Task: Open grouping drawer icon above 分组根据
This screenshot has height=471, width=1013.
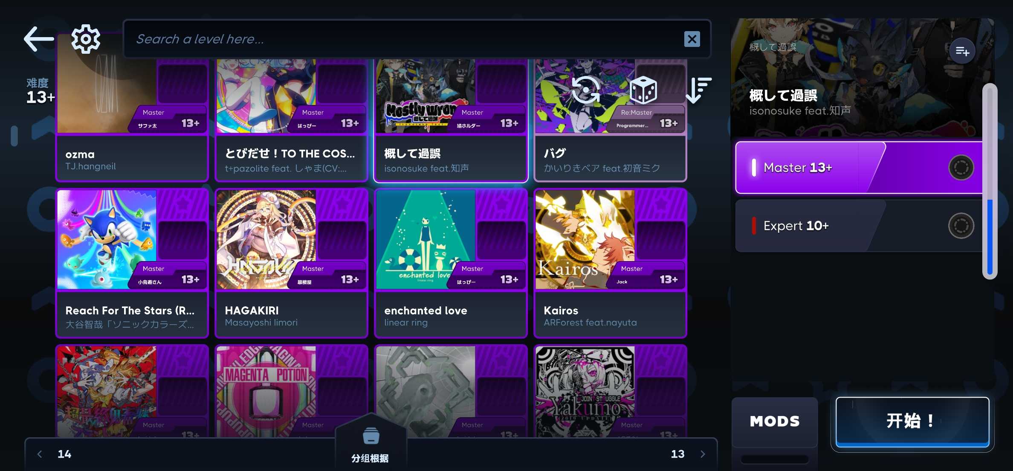Action: click(x=371, y=436)
